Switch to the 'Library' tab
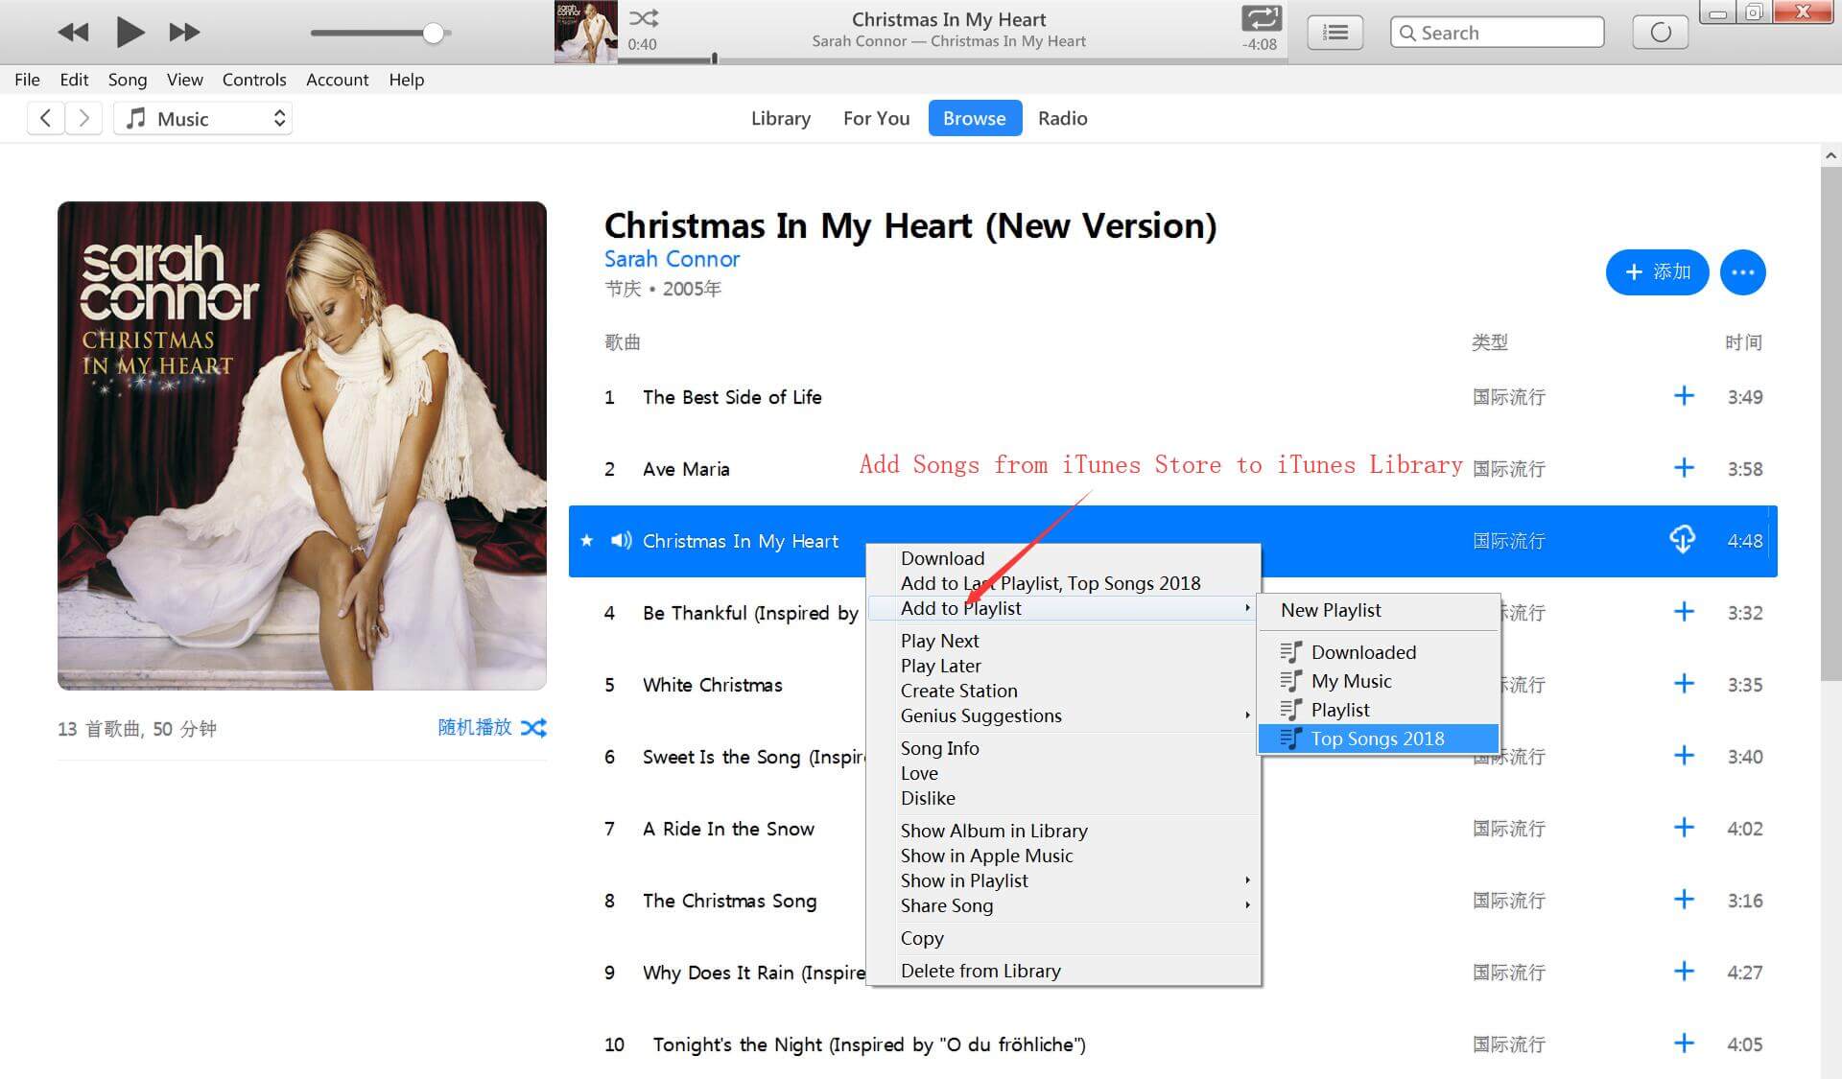This screenshot has width=1842, height=1079. coord(781,117)
